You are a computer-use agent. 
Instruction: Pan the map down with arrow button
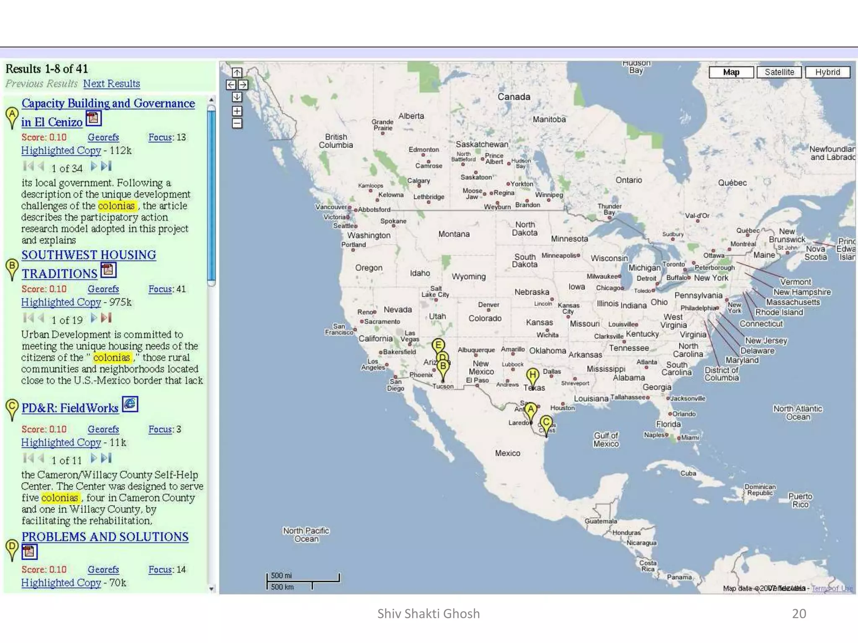237,97
